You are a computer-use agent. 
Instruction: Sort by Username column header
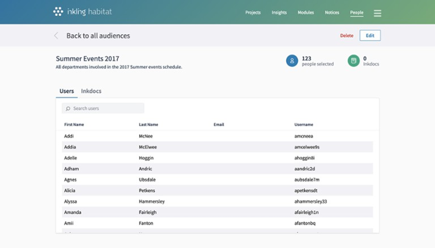304,125
